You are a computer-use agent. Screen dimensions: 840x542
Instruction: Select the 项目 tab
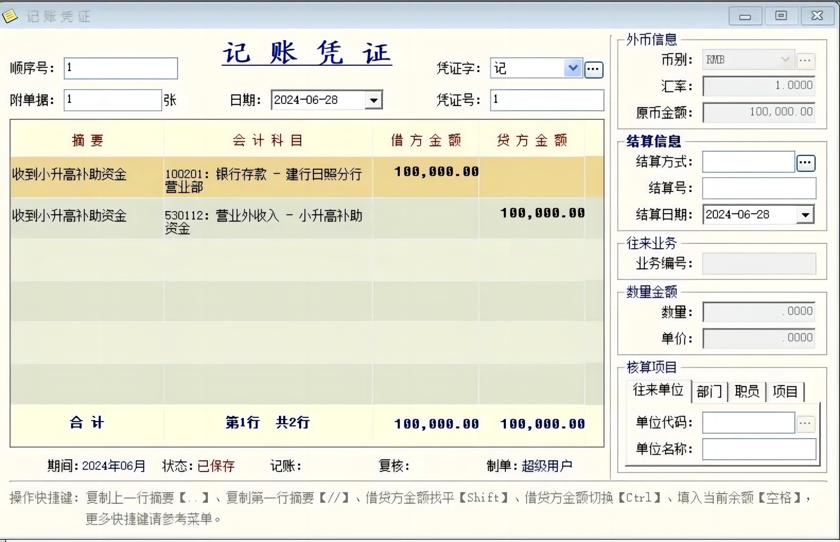pyautogui.click(x=785, y=392)
